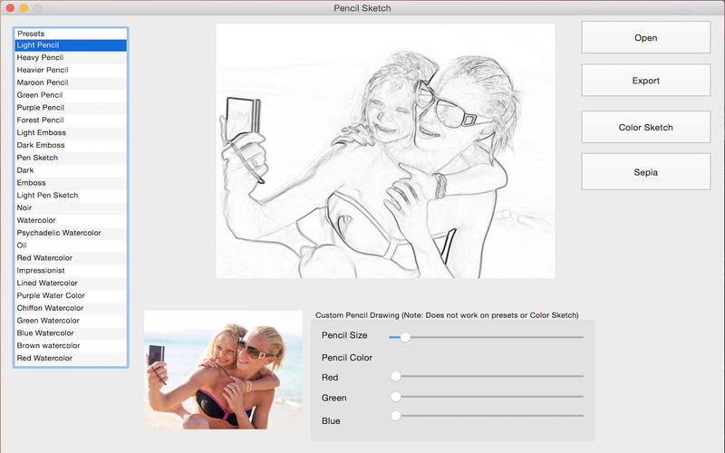
Task: Click the Pencil Size slider handle
Action: click(405, 336)
